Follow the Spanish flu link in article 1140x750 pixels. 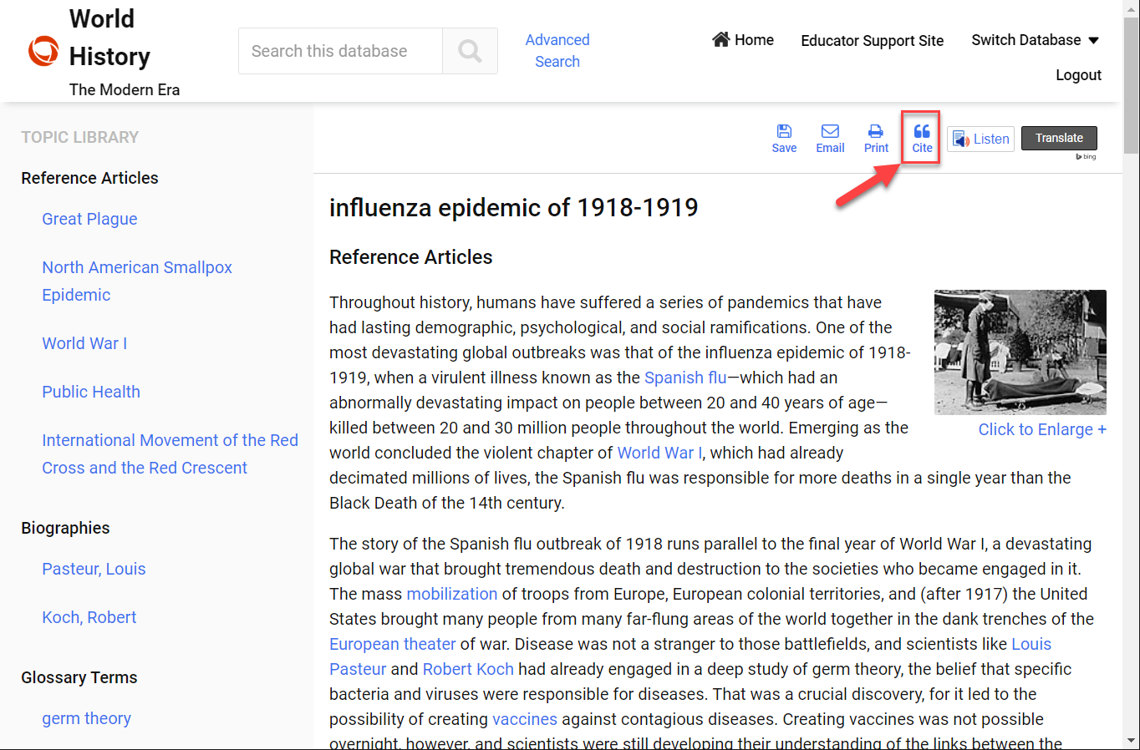pos(685,378)
